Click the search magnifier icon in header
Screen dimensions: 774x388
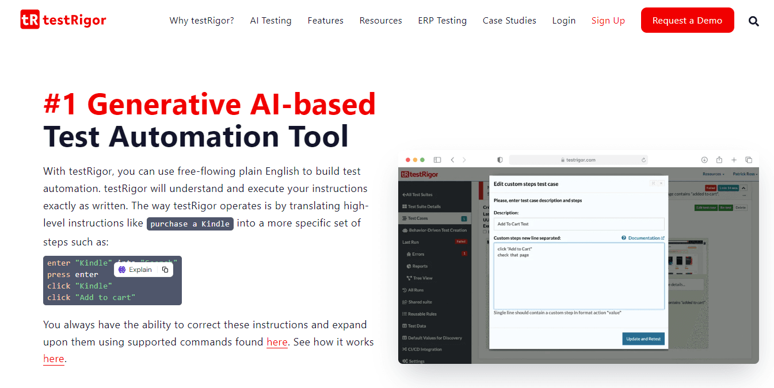pyautogui.click(x=753, y=21)
